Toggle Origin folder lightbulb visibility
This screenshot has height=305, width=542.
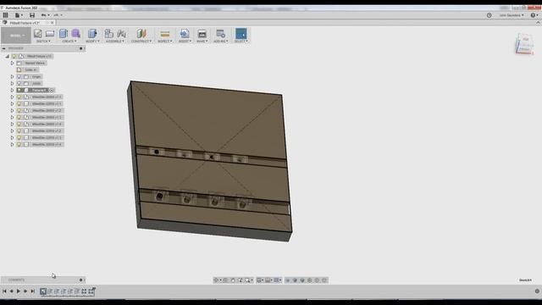click(x=19, y=76)
